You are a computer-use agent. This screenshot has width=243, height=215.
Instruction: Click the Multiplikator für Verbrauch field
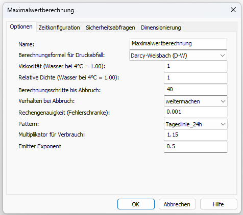(x=196, y=135)
